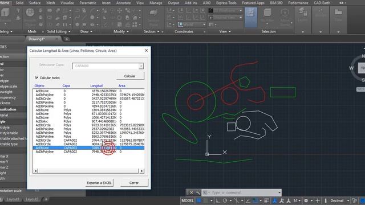Click the Move icon in Modify panel
This screenshot has width=365, height=205.
pos(119,10)
